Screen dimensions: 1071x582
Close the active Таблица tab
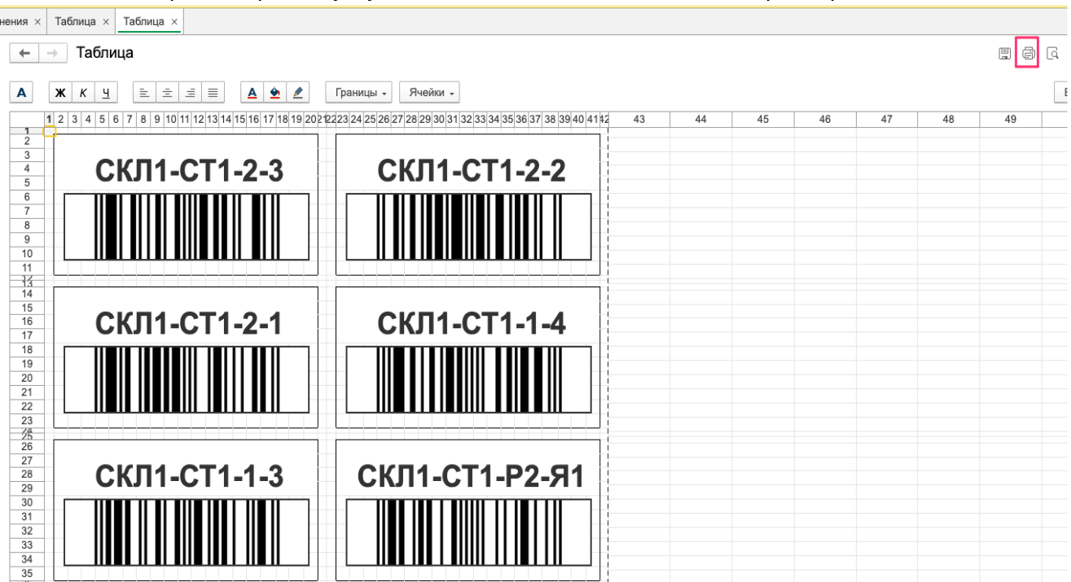[x=174, y=22]
